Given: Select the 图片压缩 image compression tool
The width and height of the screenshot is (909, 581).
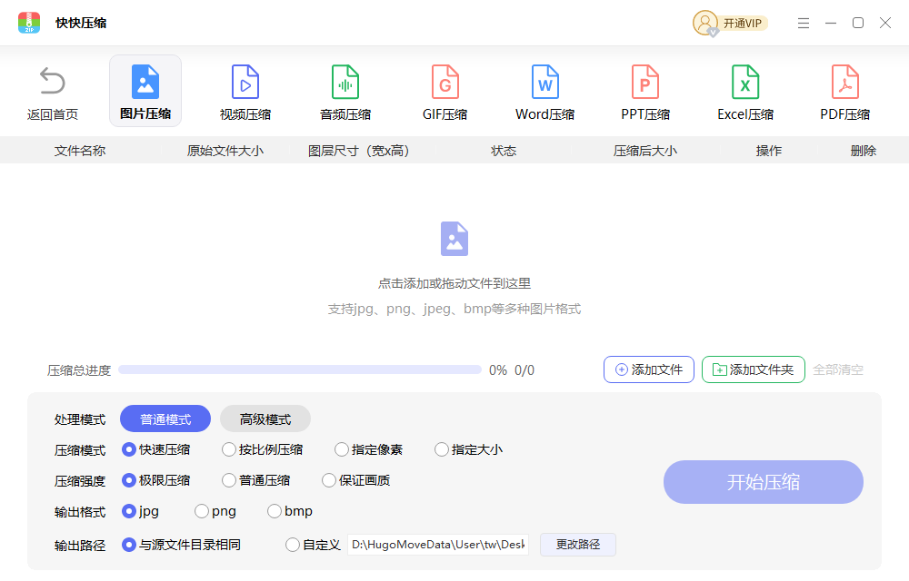Looking at the screenshot, I should click(x=145, y=91).
